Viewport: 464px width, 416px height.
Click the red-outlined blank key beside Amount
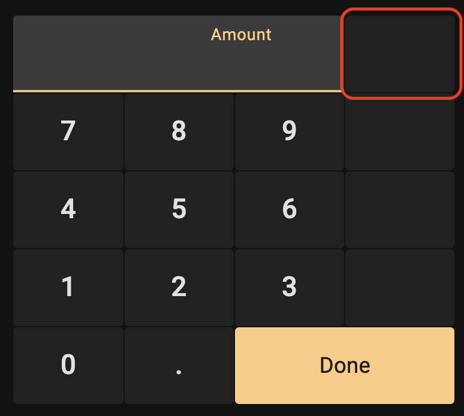(400, 53)
